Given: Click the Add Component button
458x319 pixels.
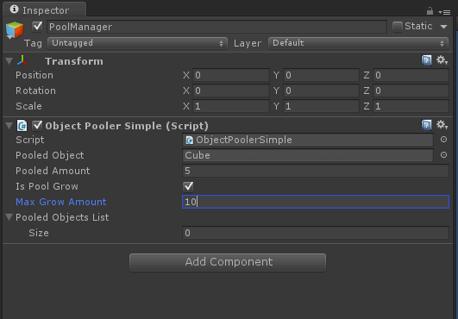Looking at the screenshot, I should 228,262.
